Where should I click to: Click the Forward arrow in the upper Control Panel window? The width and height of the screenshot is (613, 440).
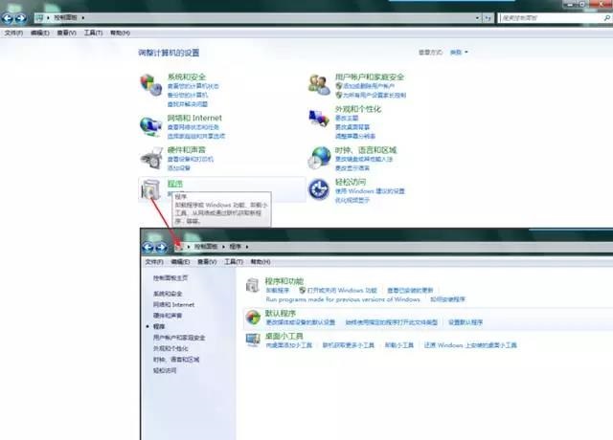click(20, 18)
